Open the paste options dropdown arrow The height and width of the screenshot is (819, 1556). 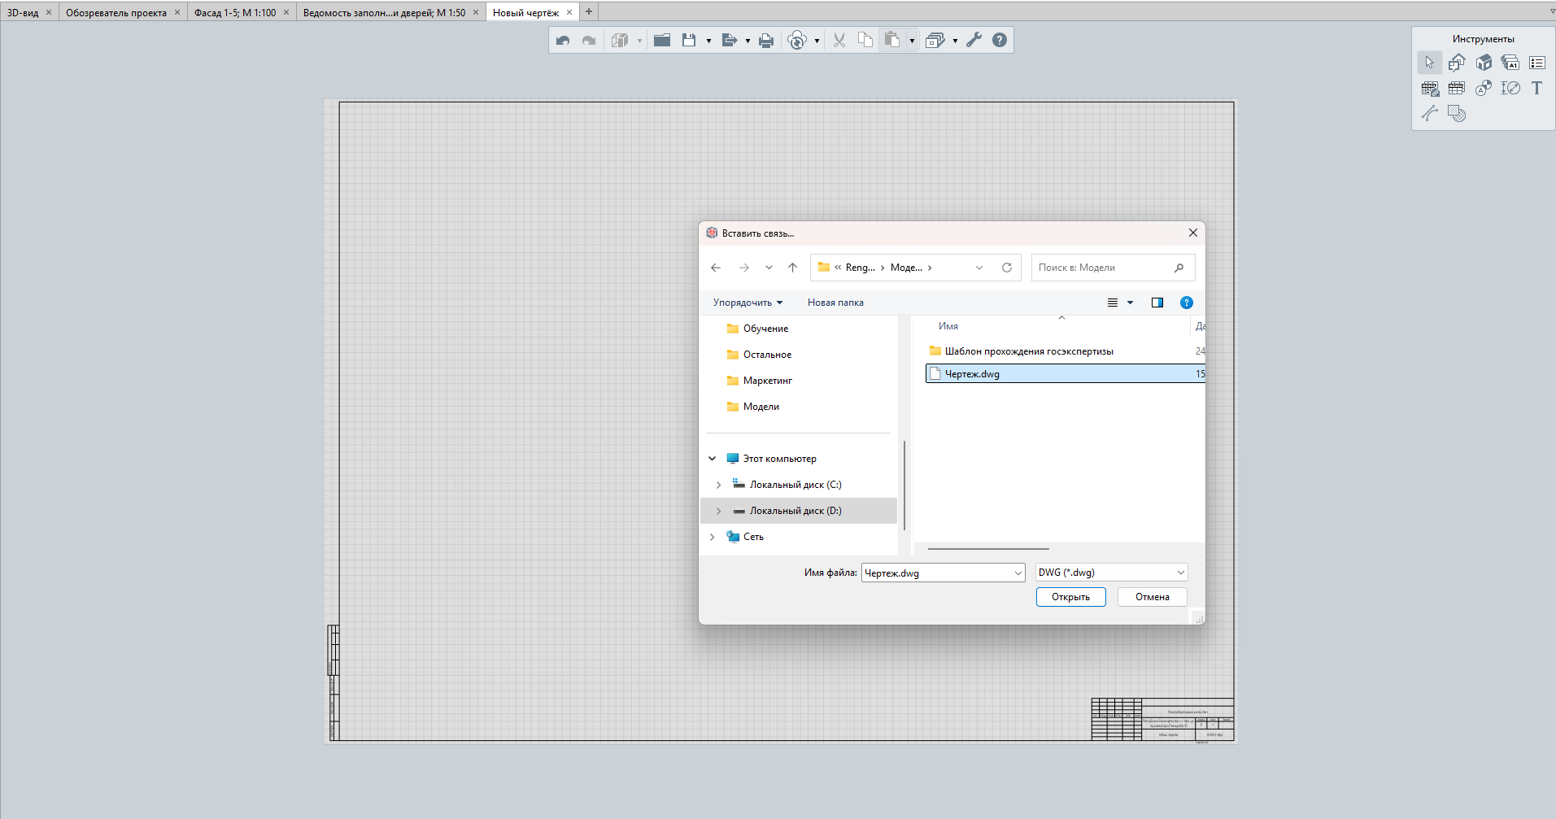pos(912,41)
